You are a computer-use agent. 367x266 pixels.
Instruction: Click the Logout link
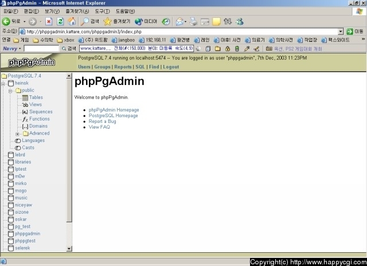tap(171, 67)
